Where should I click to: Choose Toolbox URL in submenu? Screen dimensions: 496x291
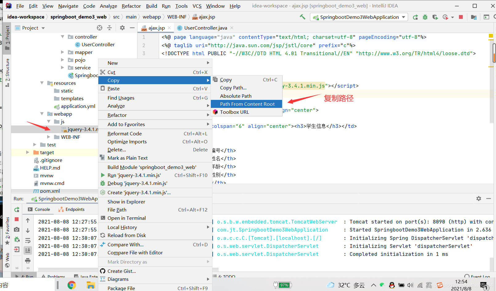[247, 112]
